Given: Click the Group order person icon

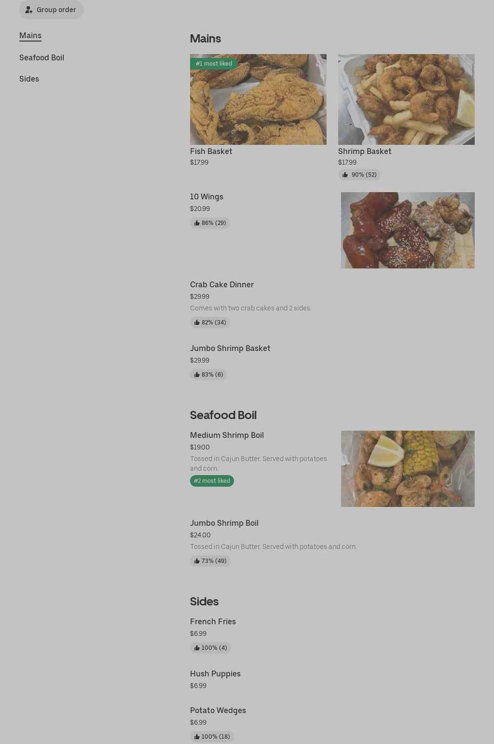Looking at the screenshot, I should pyautogui.click(x=29, y=10).
